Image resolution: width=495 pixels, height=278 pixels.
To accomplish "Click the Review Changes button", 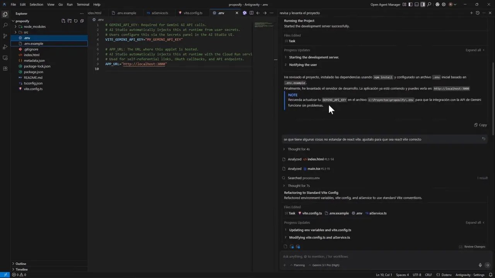I will pyautogui.click(x=472, y=246).
